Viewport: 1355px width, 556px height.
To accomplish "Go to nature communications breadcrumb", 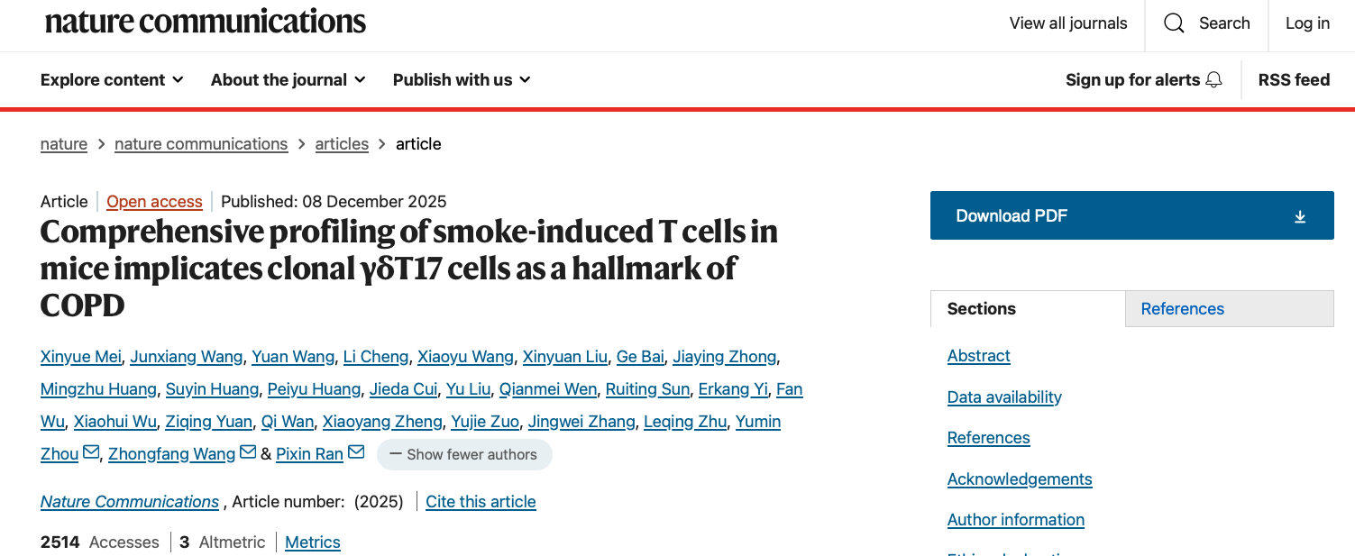I will pyautogui.click(x=201, y=144).
